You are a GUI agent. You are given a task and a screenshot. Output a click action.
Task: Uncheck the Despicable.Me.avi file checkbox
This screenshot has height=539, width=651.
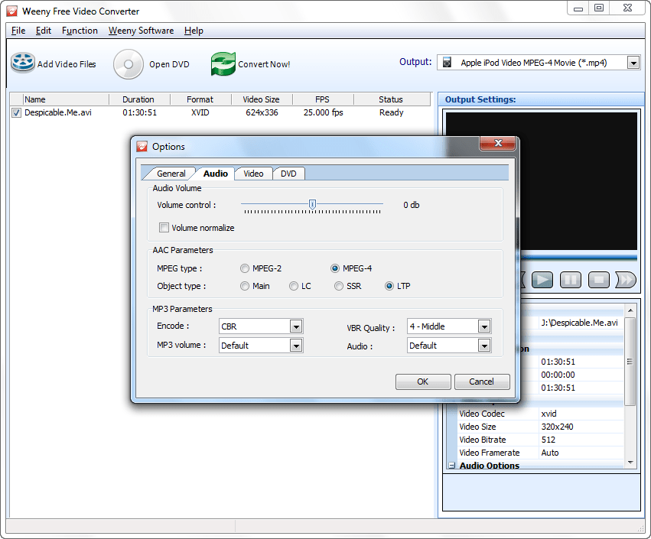[x=16, y=112]
